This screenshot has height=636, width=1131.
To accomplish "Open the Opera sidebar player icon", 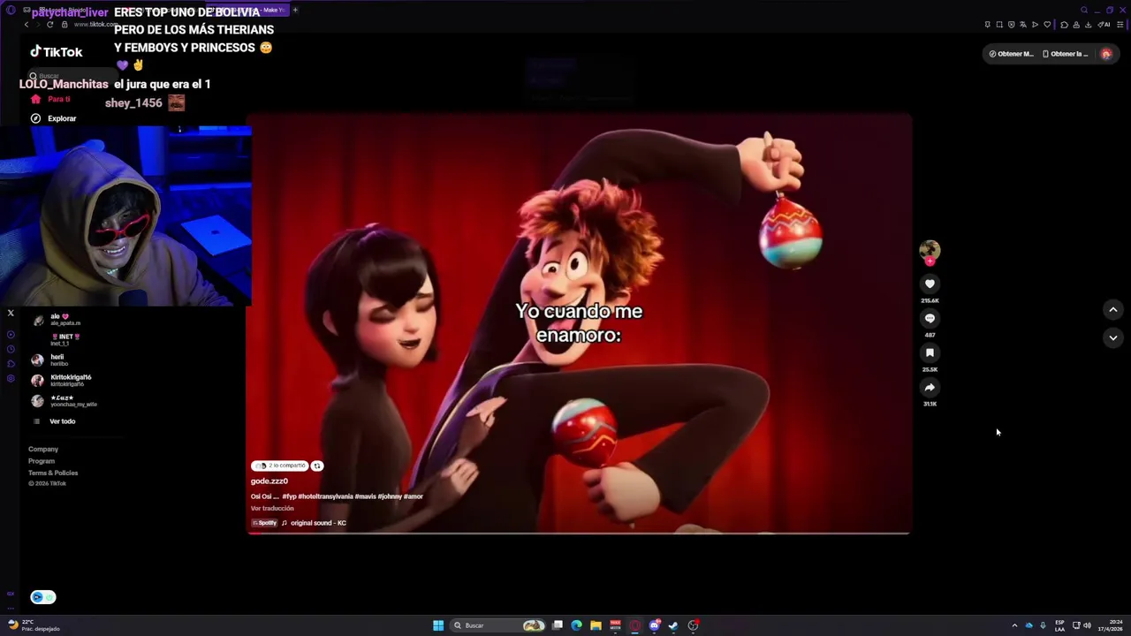I will coord(11,335).
